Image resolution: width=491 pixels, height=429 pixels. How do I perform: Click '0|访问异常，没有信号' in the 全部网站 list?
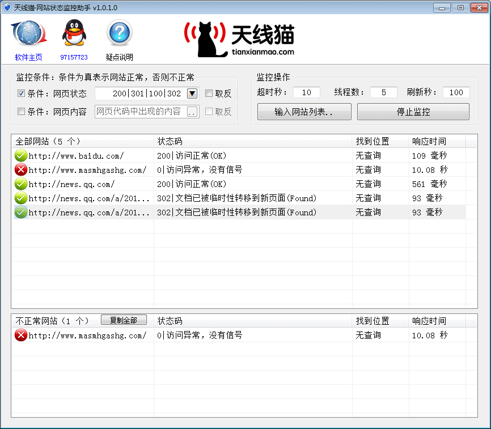(x=200, y=169)
